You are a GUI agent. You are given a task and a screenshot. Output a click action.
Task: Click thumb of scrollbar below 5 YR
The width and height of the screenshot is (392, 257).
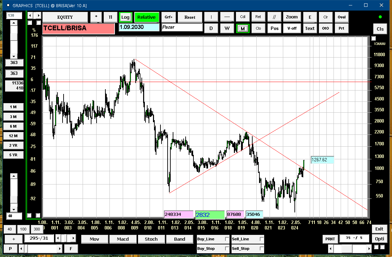tap(14, 199)
